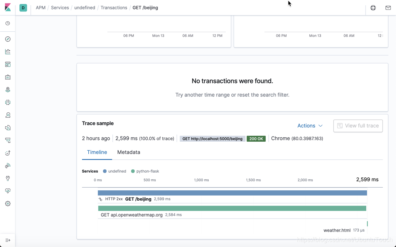Go to APM breadcrumb
This screenshot has width=396, height=247.
click(41, 8)
